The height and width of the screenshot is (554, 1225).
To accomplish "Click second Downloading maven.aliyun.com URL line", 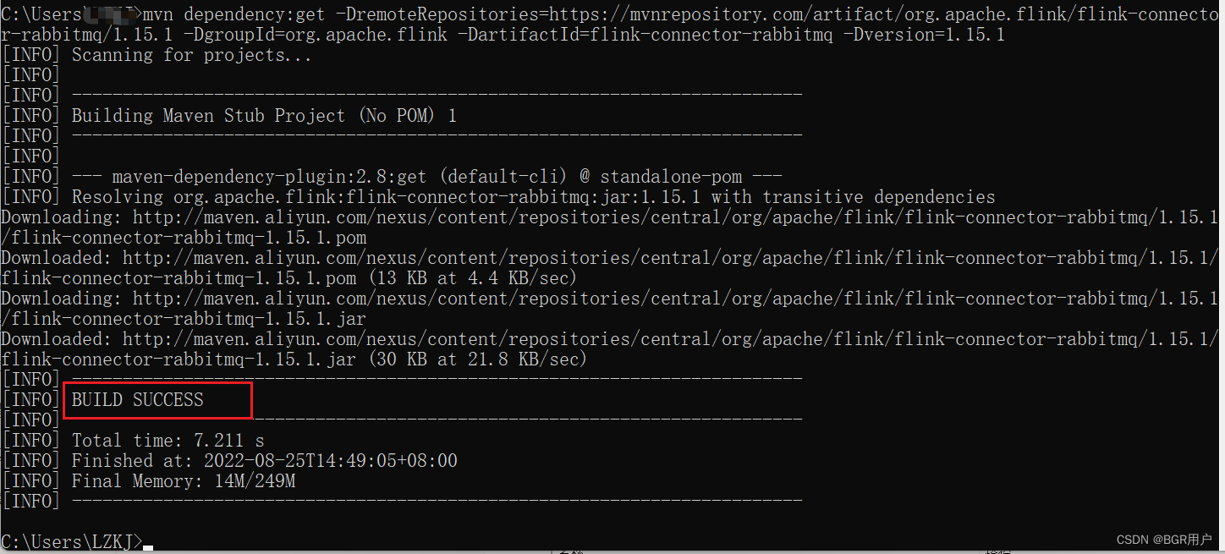I will tap(609, 309).
